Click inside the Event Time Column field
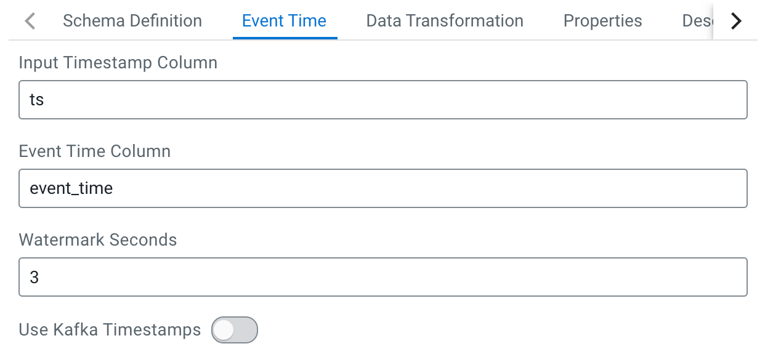 pyautogui.click(x=382, y=188)
